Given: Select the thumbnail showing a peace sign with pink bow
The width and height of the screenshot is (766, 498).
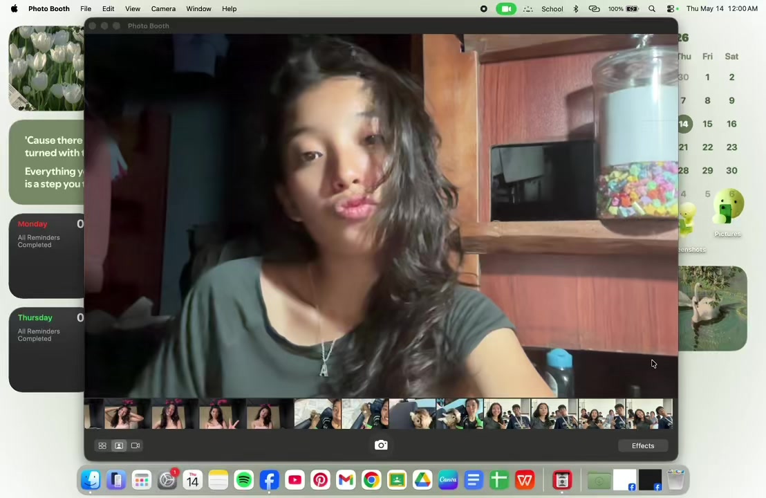Looking at the screenshot, I should pos(221,414).
